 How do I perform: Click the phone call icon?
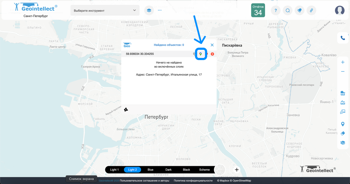343,38
